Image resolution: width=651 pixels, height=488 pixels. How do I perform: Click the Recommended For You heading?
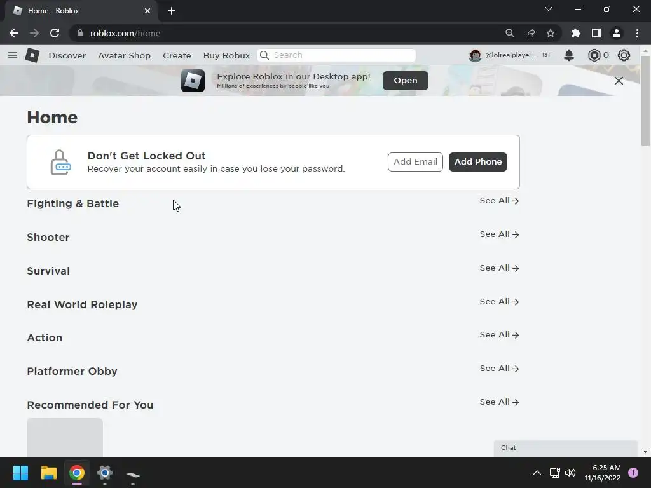coord(90,405)
